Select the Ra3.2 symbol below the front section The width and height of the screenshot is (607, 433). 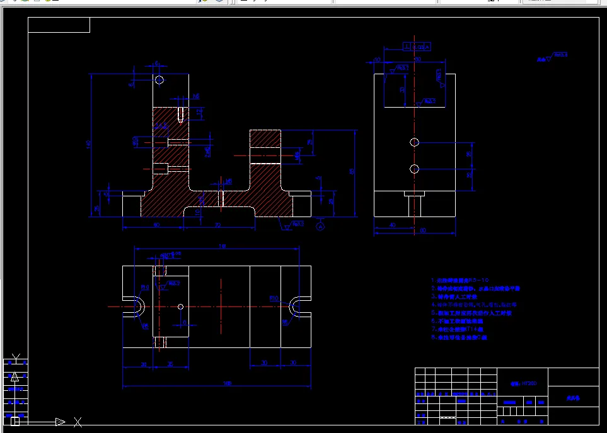point(294,225)
